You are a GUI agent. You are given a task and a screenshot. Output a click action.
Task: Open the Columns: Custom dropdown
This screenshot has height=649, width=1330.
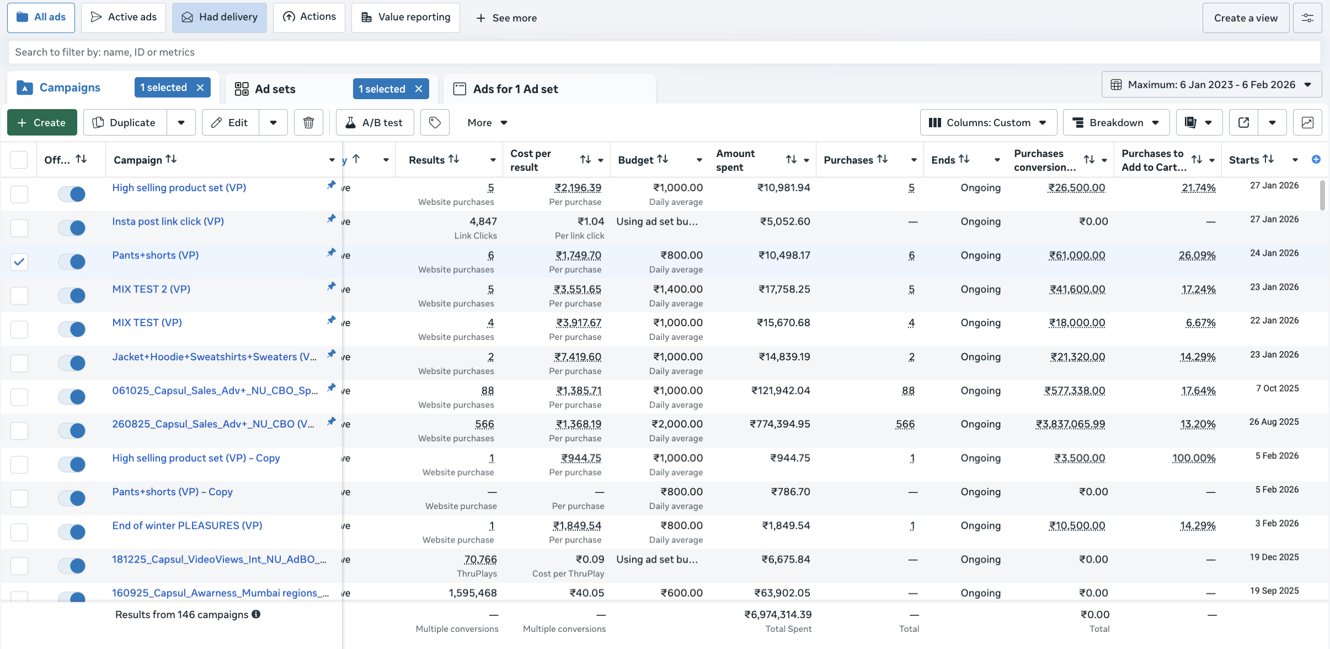tap(987, 122)
